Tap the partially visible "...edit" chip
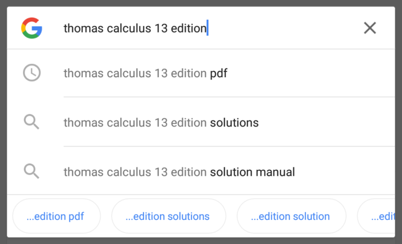The height and width of the screenshot is (244, 402). (x=376, y=216)
